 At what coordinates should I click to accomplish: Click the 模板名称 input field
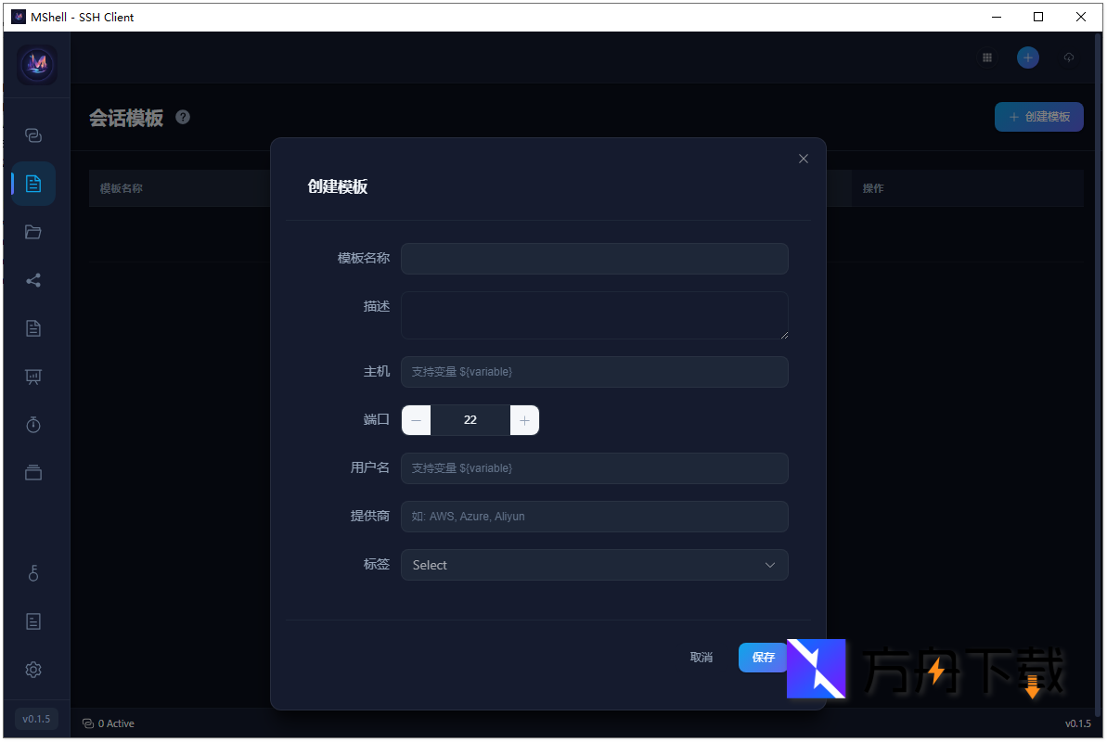click(594, 259)
